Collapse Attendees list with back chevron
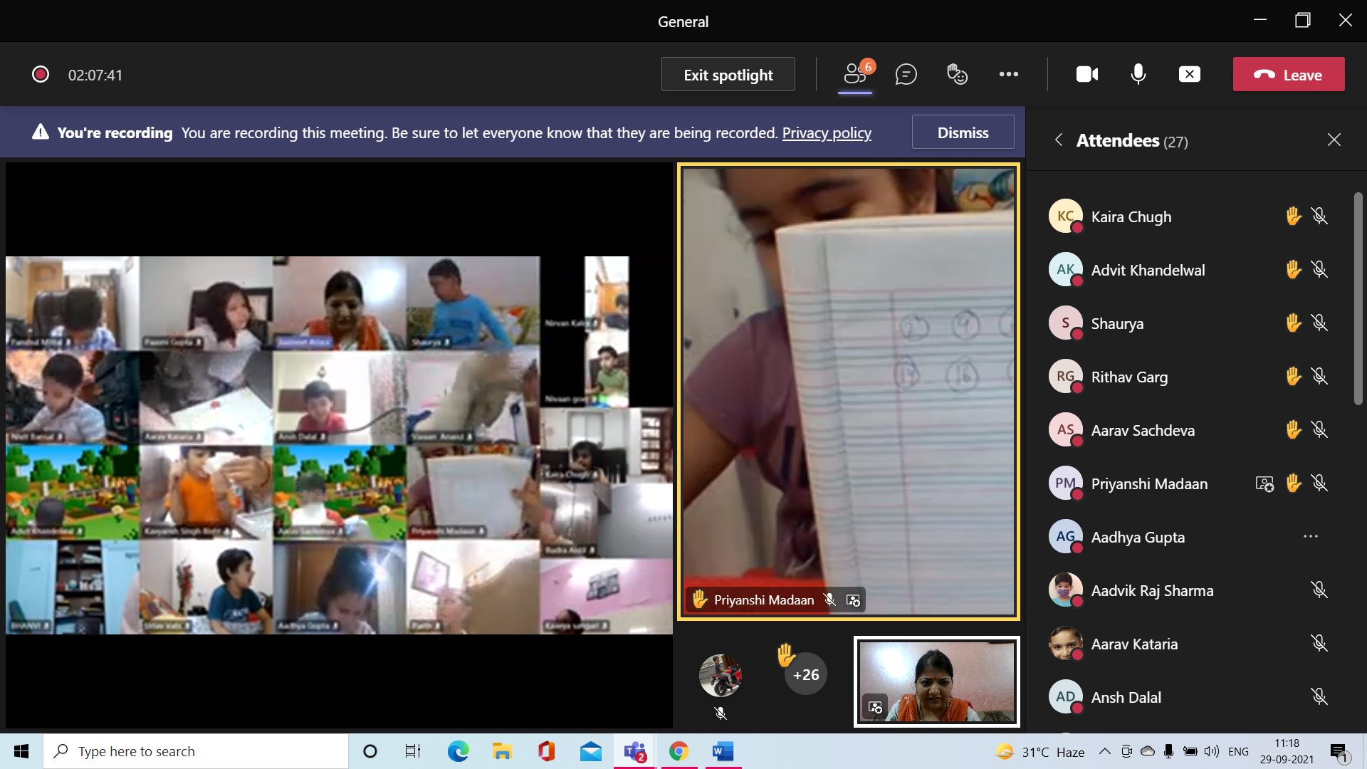 click(1059, 140)
